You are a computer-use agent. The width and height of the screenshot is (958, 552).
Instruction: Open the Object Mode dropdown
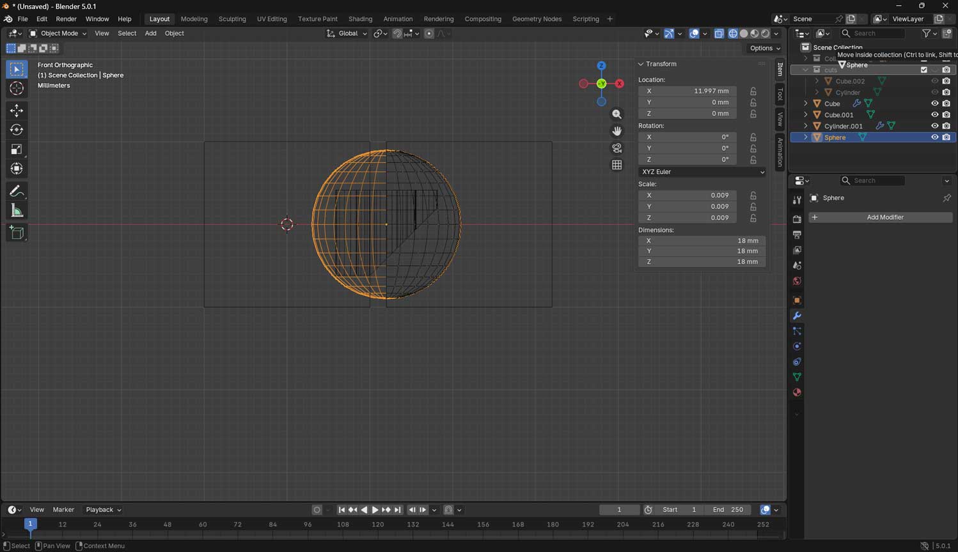[x=58, y=33]
